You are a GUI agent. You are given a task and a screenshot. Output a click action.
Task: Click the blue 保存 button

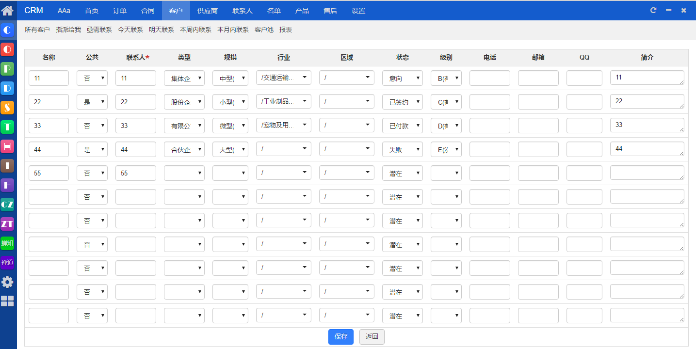[x=340, y=337]
